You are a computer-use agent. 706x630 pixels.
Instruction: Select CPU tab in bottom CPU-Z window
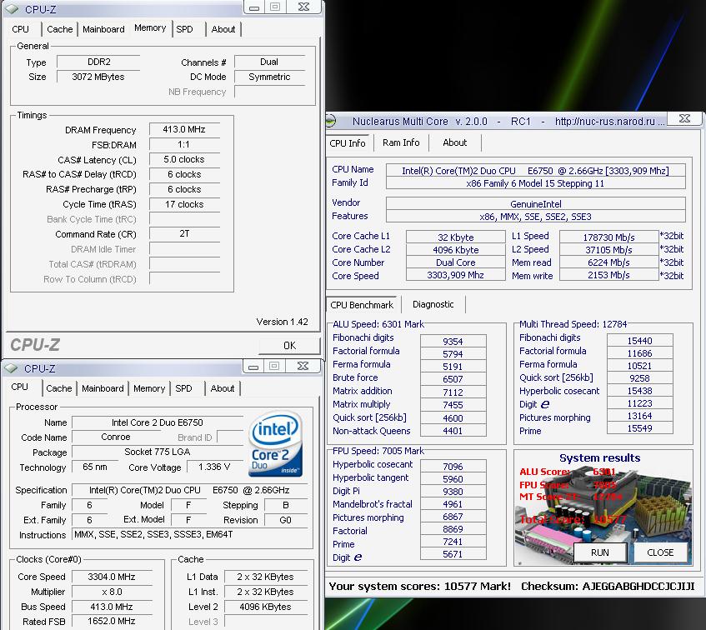pos(20,387)
